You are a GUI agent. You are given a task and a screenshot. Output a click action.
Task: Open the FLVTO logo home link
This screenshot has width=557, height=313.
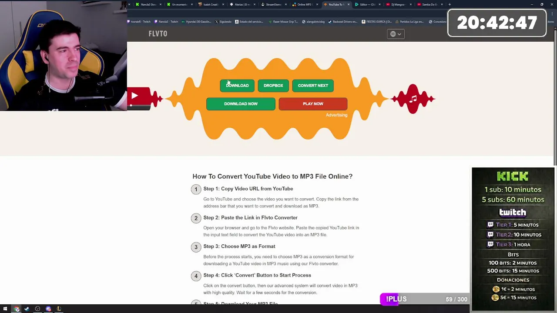click(158, 33)
